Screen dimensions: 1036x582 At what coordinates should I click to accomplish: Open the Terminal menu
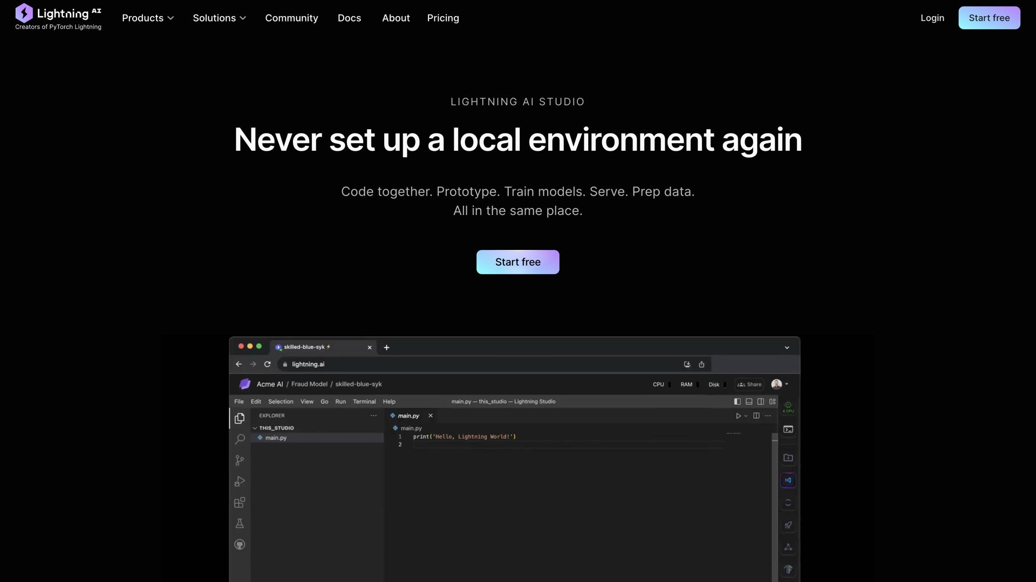click(364, 401)
